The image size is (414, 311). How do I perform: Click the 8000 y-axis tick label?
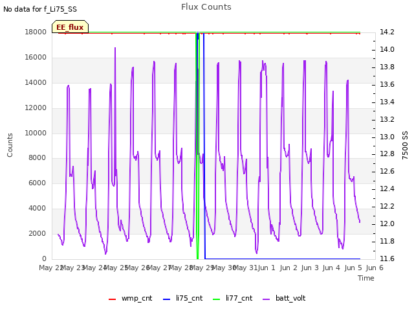click(38, 157)
